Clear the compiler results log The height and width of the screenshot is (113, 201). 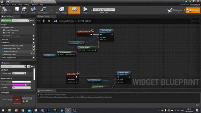pyautogui.click(x=198, y=105)
